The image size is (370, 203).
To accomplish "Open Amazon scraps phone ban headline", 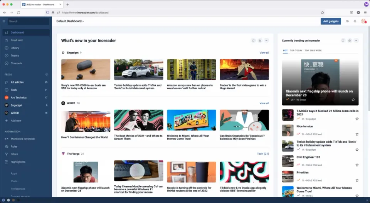I will 190,87.
